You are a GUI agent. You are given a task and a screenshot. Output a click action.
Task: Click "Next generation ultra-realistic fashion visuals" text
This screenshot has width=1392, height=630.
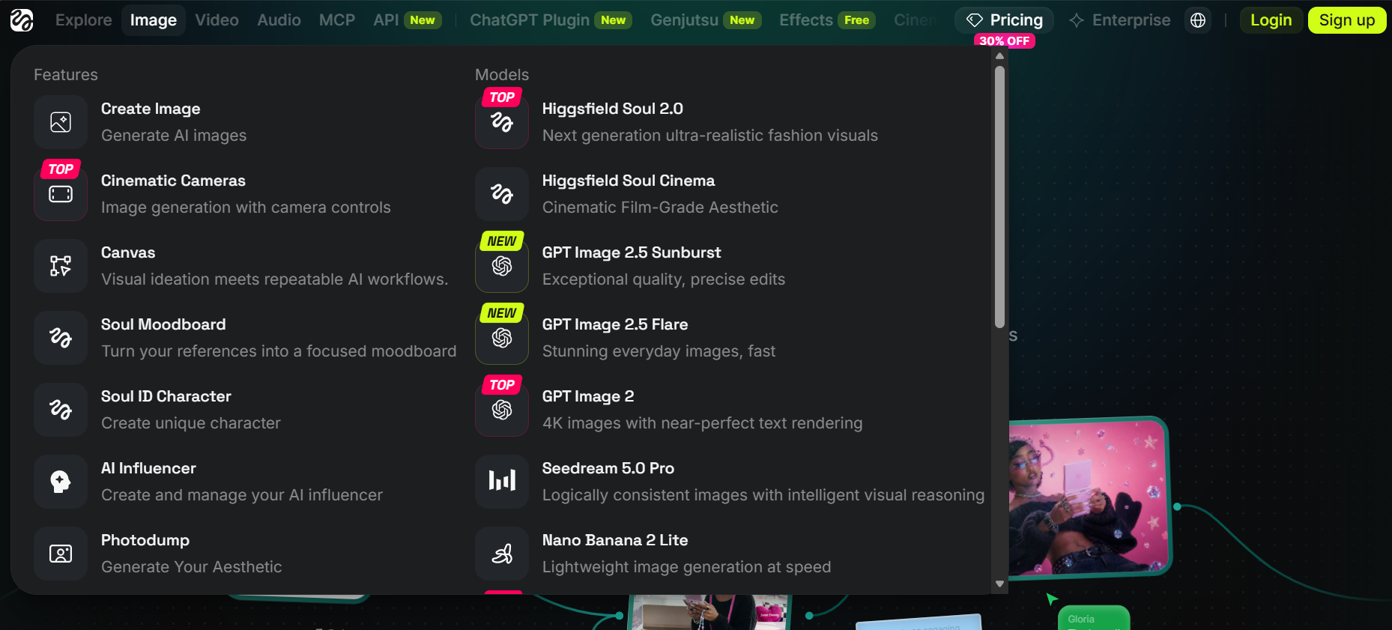point(710,136)
